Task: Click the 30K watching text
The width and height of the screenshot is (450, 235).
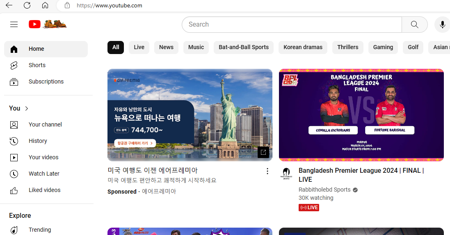Action: 316,198
